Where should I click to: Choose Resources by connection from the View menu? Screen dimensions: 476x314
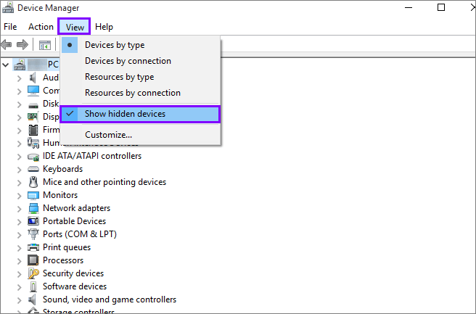[132, 93]
